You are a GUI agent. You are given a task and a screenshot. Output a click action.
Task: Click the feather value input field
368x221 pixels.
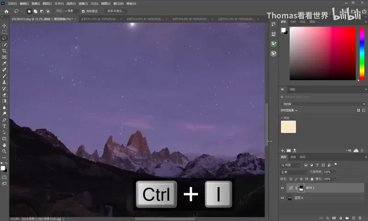coord(72,11)
